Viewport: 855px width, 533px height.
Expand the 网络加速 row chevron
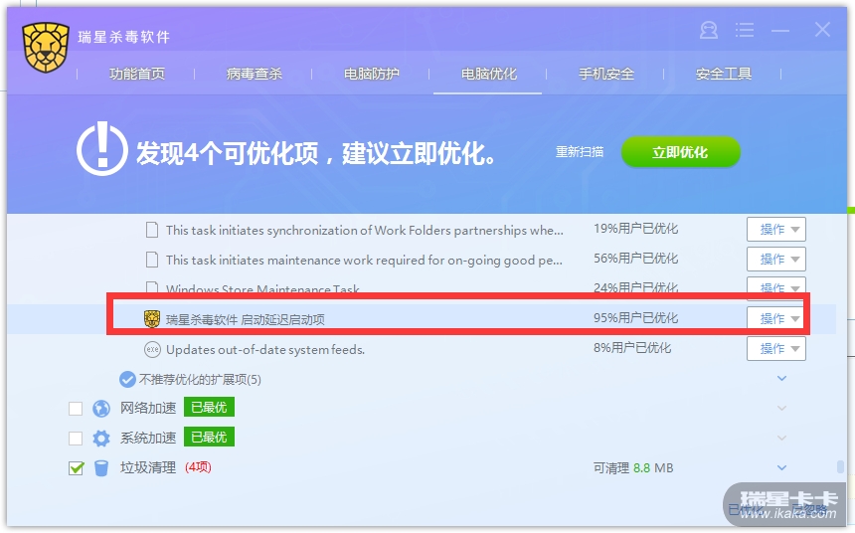click(782, 408)
